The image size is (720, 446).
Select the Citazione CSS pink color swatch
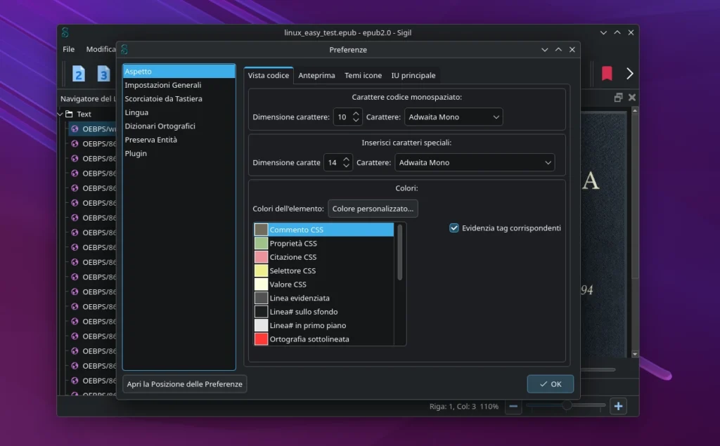pos(261,257)
